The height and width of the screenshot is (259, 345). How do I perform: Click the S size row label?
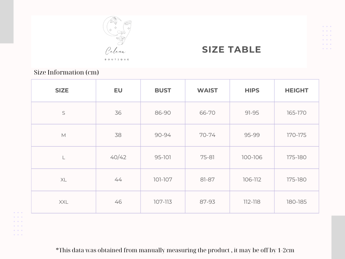point(64,113)
